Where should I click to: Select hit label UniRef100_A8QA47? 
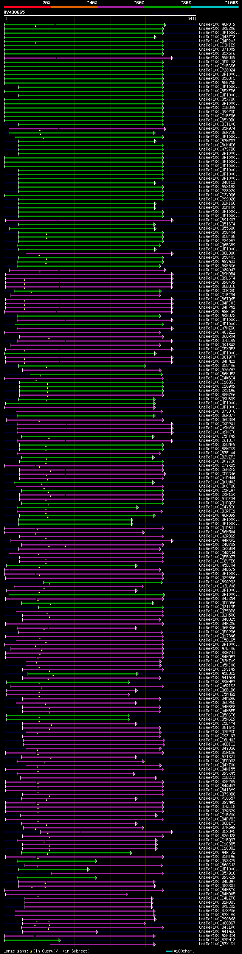coord(217,270)
